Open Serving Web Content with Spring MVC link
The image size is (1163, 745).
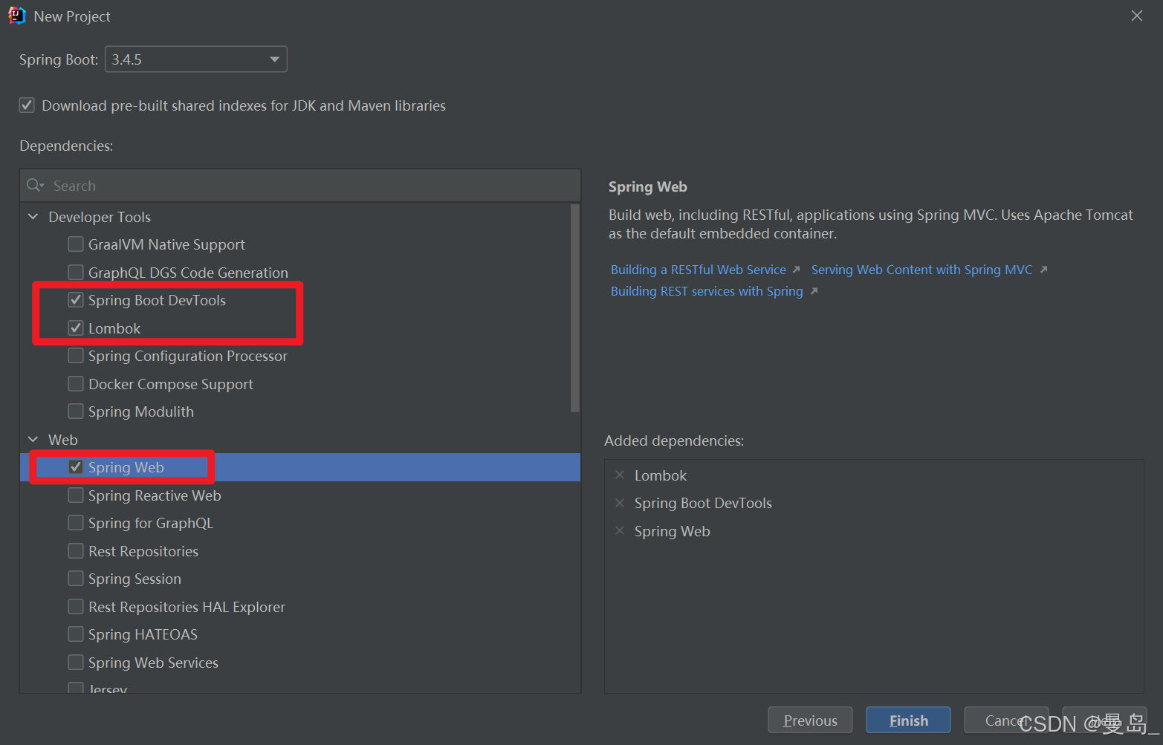[x=921, y=270]
